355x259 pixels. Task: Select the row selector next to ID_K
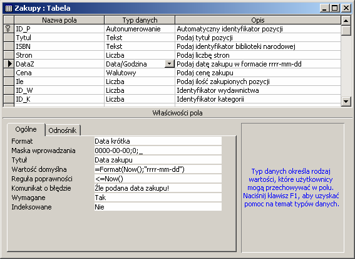(x=9, y=99)
